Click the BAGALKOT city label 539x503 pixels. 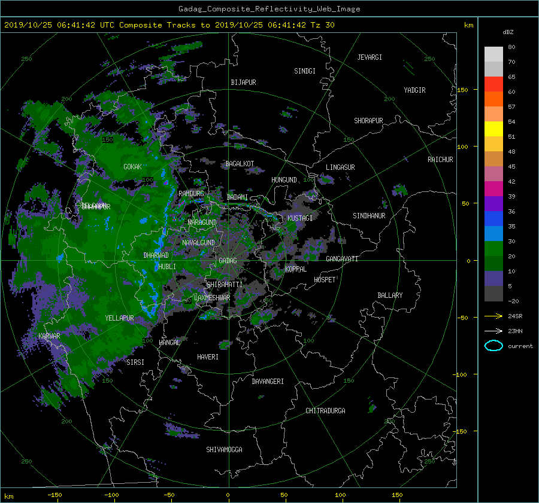point(240,164)
